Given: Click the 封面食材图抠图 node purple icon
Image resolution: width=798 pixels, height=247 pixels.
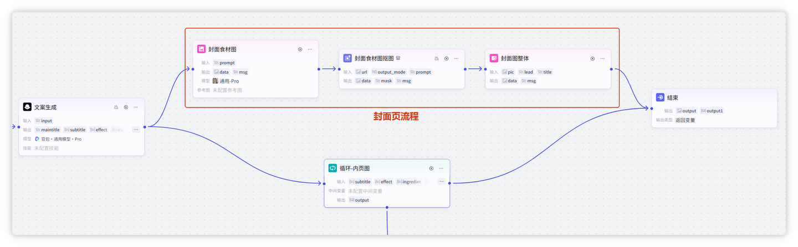Looking at the screenshot, I should 347,58.
